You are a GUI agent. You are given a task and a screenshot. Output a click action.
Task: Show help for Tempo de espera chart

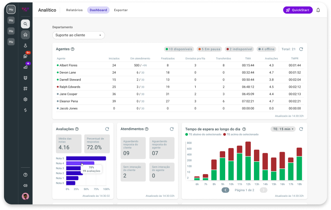pyautogui.click(x=244, y=129)
